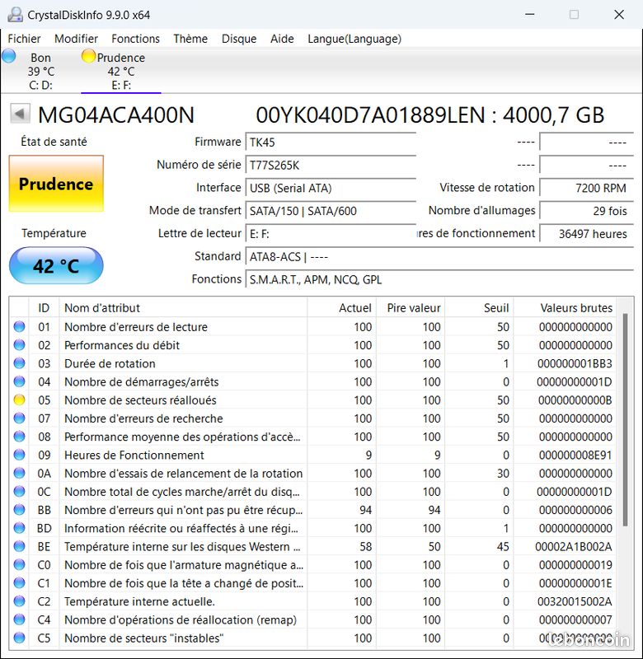This screenshot has height=659, width=643.
Task: Click the yellow status orb for disk E: F:
Action: click(x=88, y=56)
